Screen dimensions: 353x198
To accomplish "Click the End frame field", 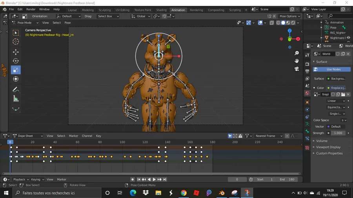I will coord(287,180).
